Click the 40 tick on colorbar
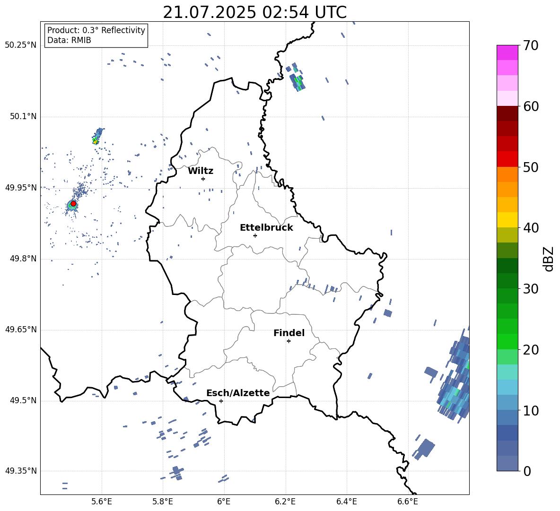 click(531, 228)
